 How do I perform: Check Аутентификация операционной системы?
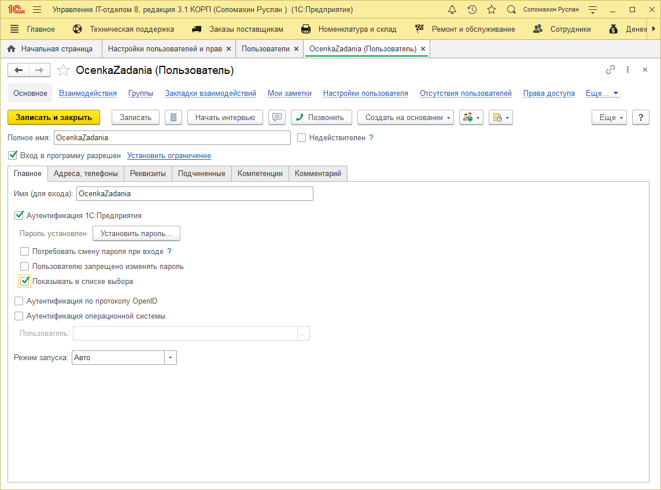pos(19,316)
